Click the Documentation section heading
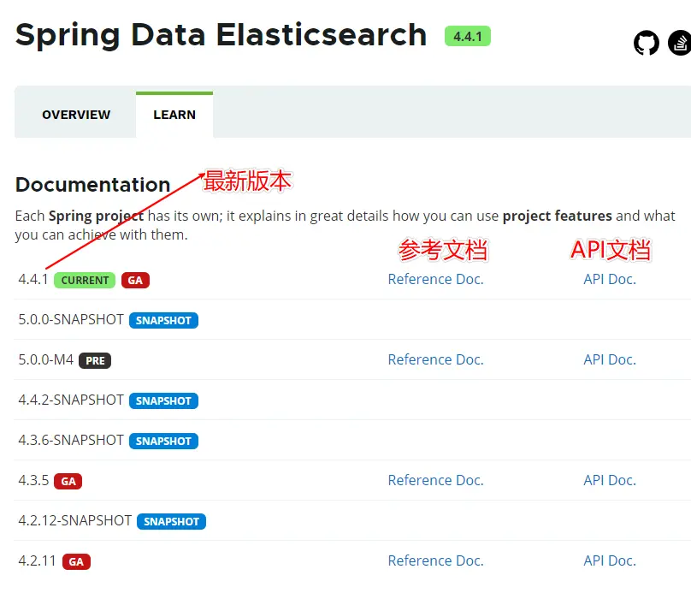The height and width of the screenshot is (593, 691). pos(92,184)
